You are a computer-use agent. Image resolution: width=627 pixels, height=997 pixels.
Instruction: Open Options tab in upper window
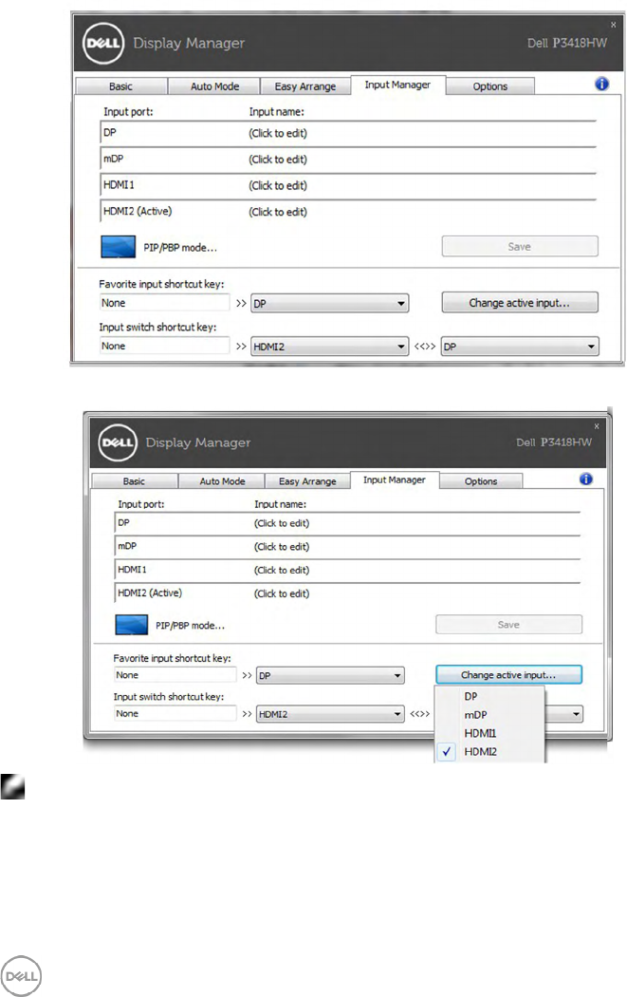coord(489,86)
